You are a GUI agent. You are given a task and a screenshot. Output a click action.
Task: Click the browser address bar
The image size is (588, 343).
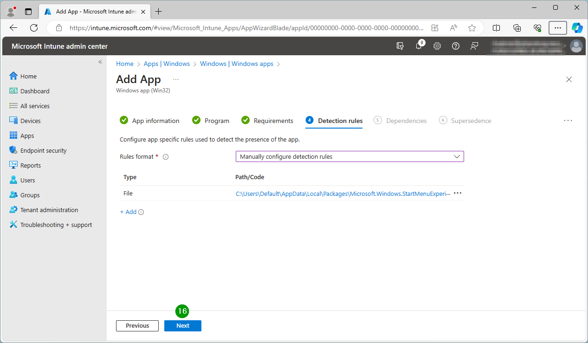point(246,28)
